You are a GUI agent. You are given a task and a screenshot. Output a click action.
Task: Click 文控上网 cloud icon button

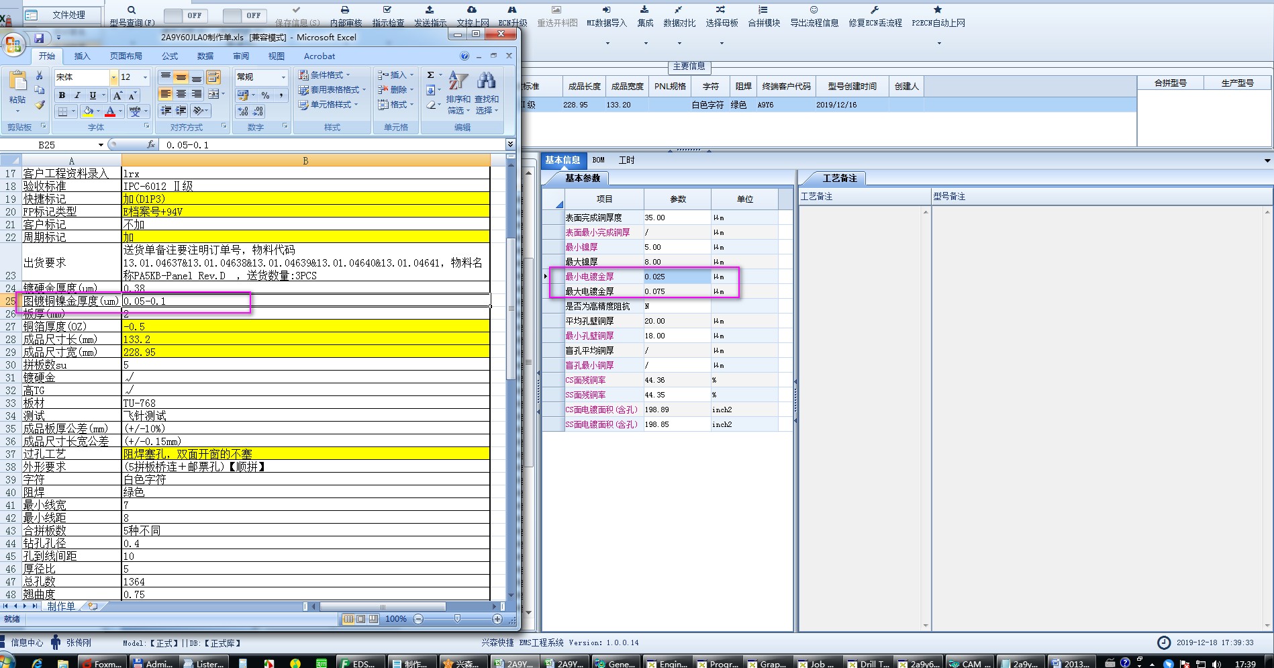[x=473, y=16]
